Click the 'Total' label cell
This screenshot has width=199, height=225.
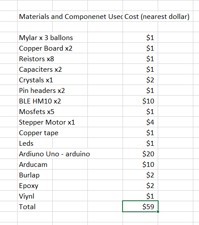[x=35, y=207]
